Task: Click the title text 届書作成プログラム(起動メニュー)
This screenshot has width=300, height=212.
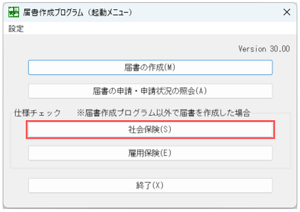Action: point(77,13)
